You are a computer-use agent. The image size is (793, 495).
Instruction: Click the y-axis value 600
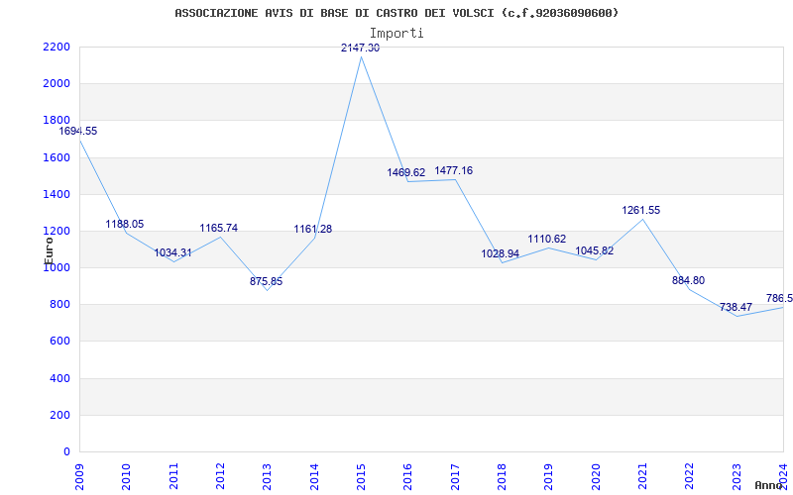60,342
